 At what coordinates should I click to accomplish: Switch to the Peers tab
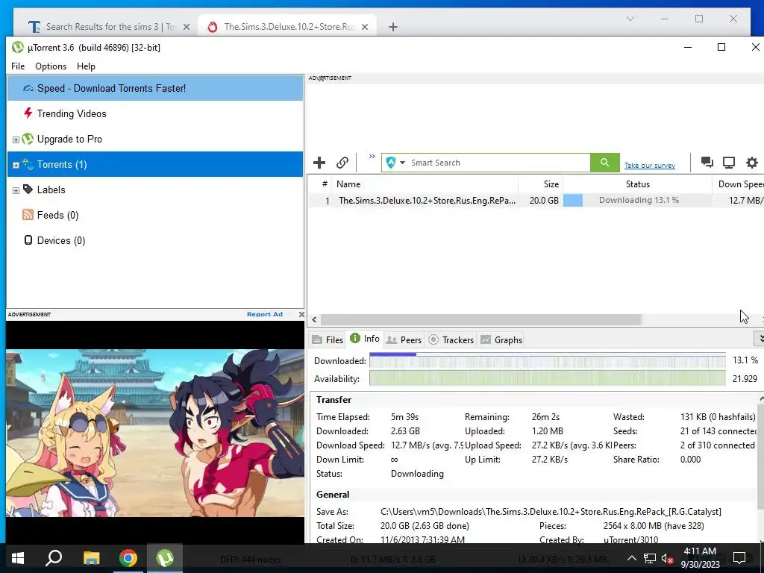[x=404, y=340]
